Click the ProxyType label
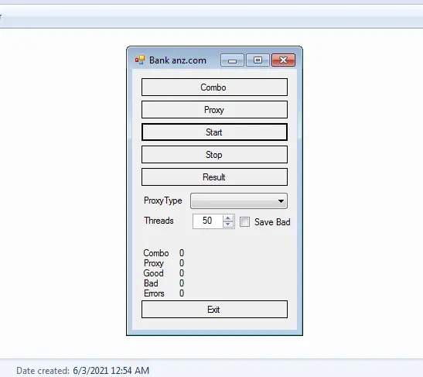This screenshot has width=423, height=377. (x=163, y=200)
